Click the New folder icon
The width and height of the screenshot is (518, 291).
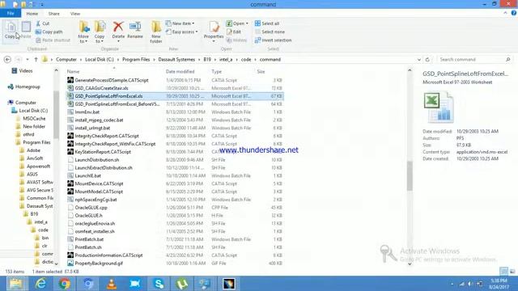pos(156,32)
